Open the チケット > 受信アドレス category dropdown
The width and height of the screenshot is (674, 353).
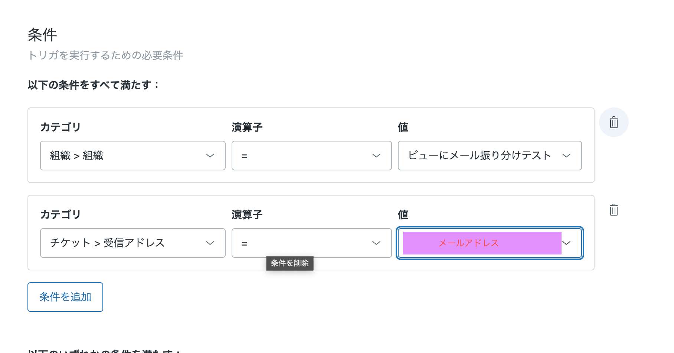point(133,243)
